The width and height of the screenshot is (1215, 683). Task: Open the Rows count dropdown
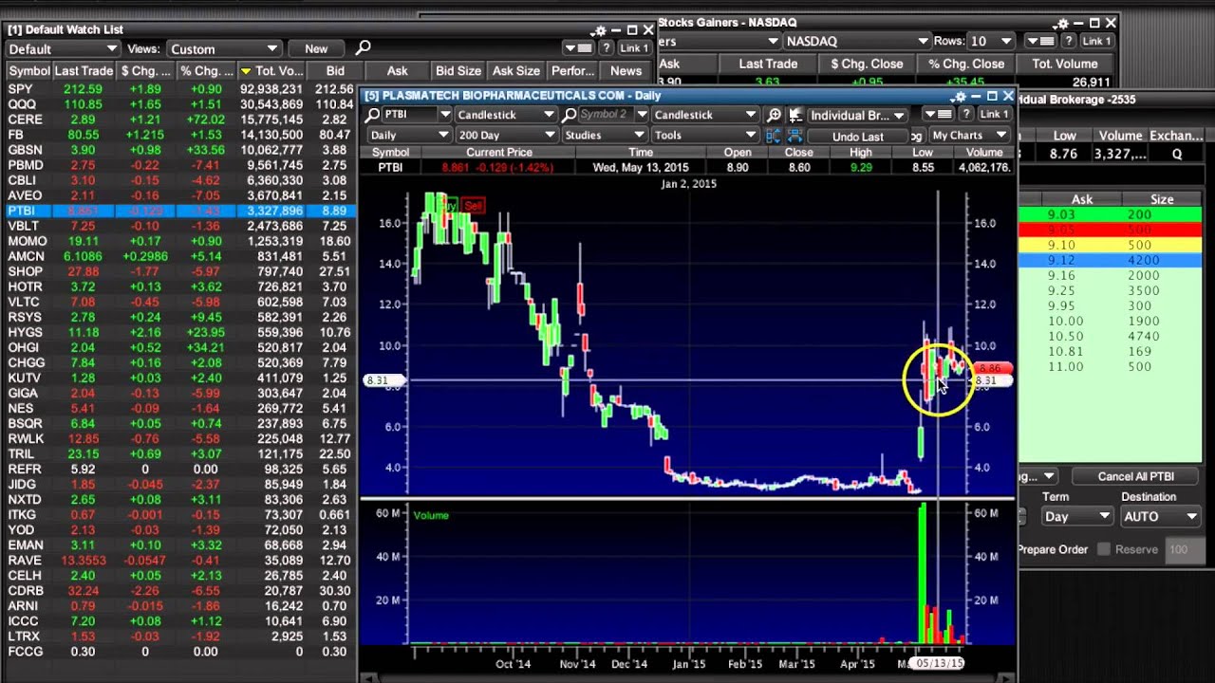tap(991, 41)
